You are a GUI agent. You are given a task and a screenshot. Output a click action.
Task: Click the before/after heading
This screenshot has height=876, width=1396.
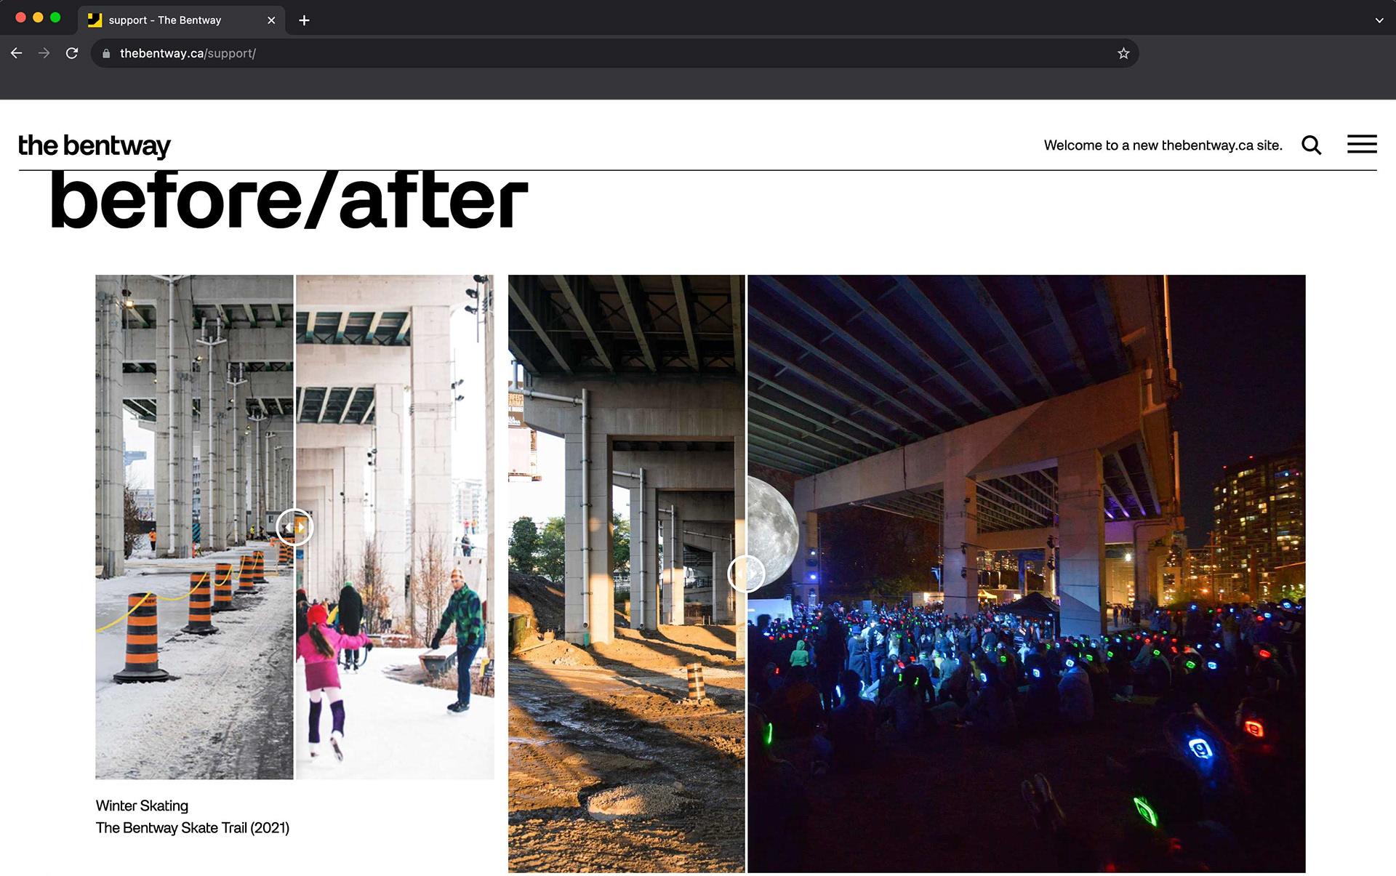coord(289,200)
